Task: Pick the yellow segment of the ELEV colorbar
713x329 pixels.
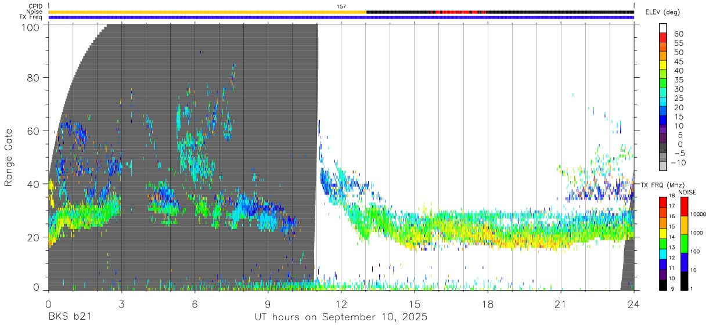Action: click(663, 65)
